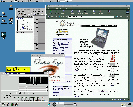This screenshot has height=107, width=133.
Task: Click the Netscape location URL field
Action: tap(91, 17)
